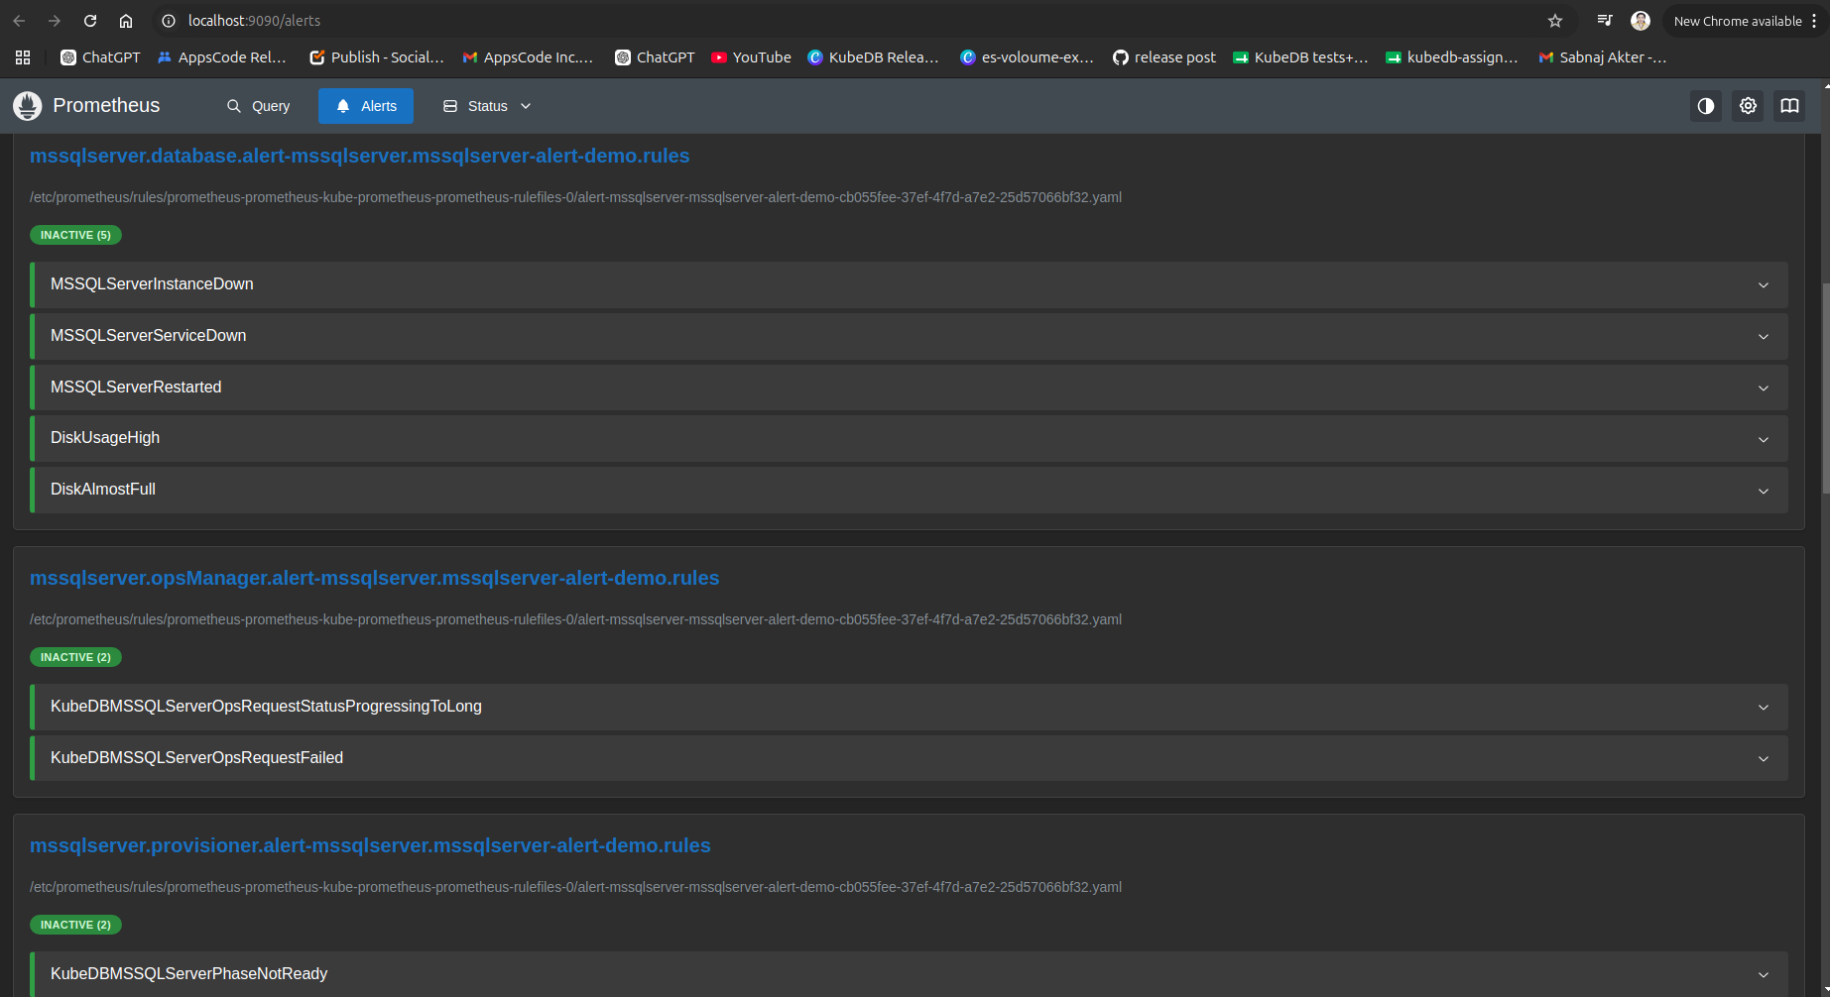Click the Prometheus logo icon
This screenshot has width=1830, height=997.
click(x=28, y=106)
